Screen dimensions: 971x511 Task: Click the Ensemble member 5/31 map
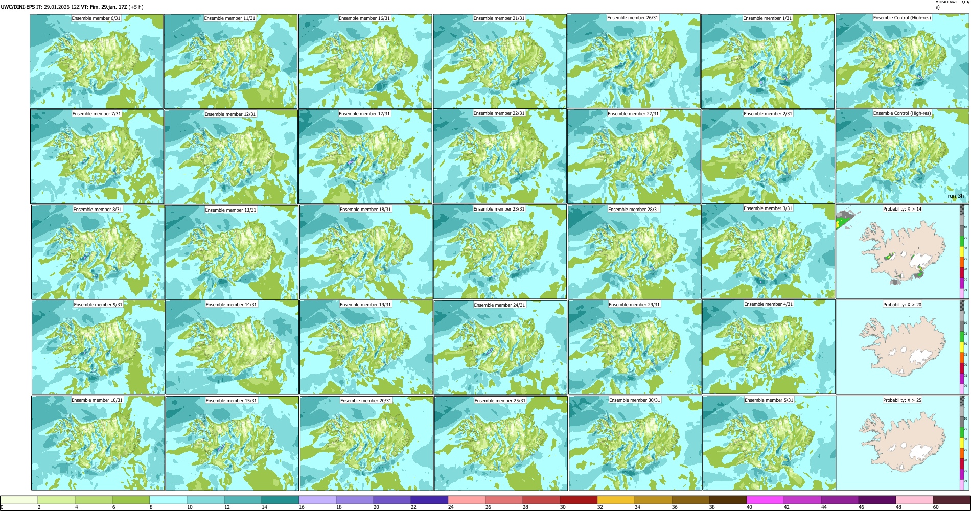[770, 443]
